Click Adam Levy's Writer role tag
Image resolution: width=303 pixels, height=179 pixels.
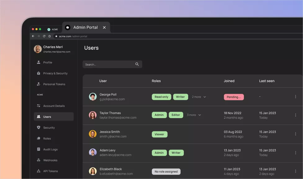pos(176,153)
